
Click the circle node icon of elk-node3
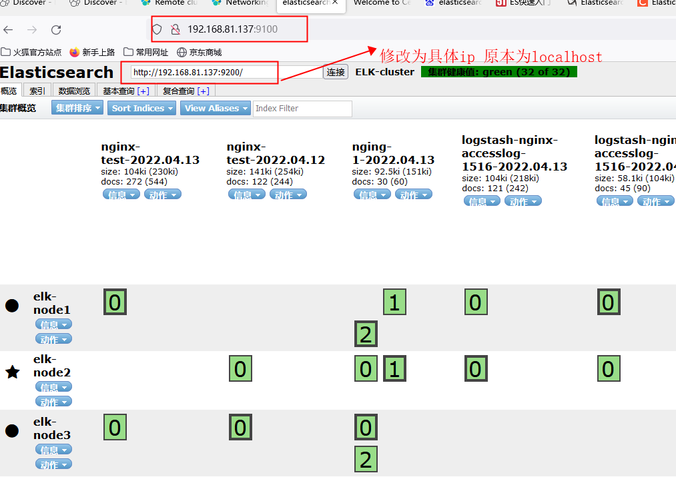point(12,431)
